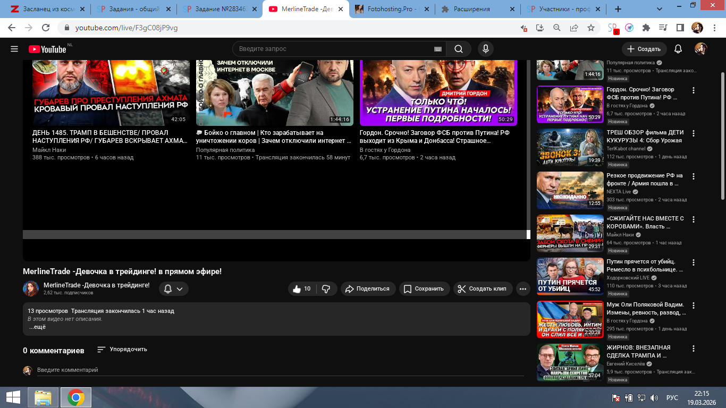Expand video description with ...ещё
This screenshot has height=408, width=726.
37,327
